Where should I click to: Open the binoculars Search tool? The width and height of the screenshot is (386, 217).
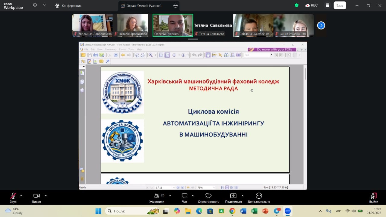[x=226, y=55]
